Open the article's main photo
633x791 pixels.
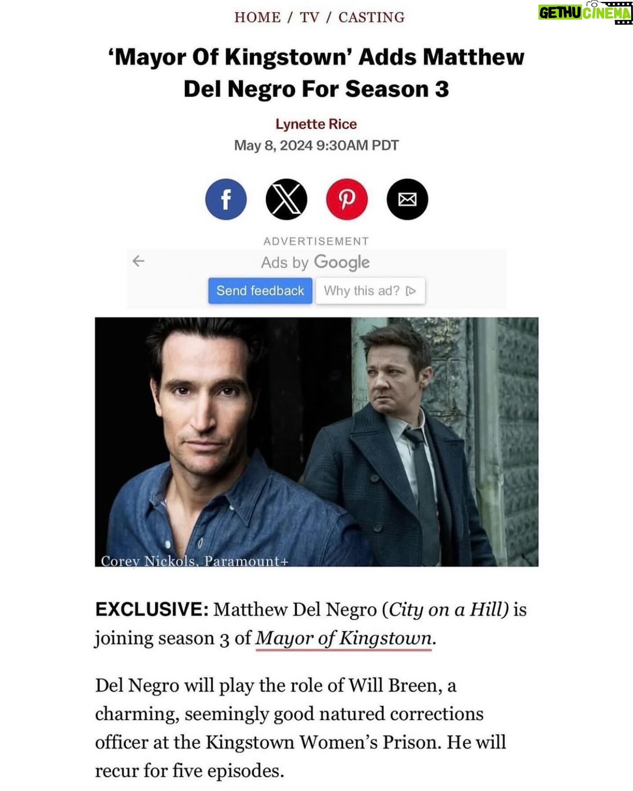pyautogui.click(x=316, y=442)
